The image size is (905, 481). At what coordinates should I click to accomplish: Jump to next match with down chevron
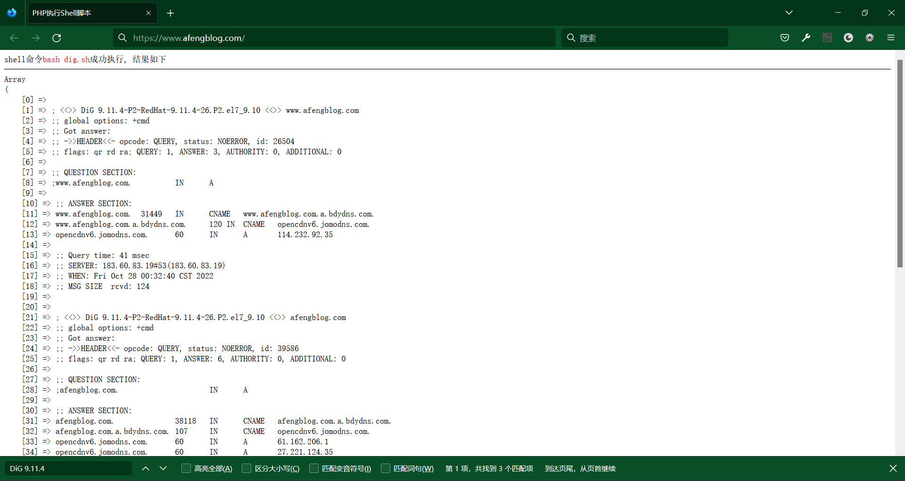tap(163, 468)
